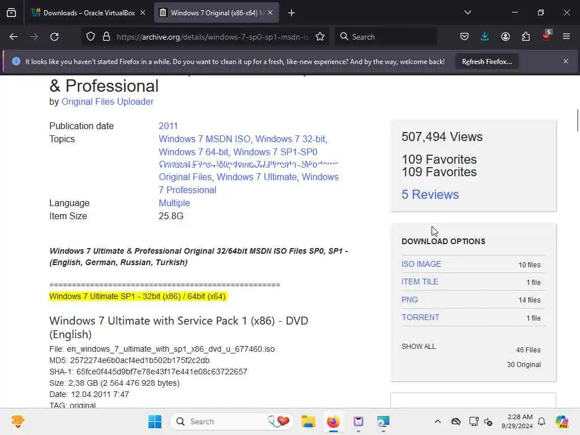This screenshot has width=580, height=435.
Task: Open a new tab with plus
Action: (x=292, y=13)
